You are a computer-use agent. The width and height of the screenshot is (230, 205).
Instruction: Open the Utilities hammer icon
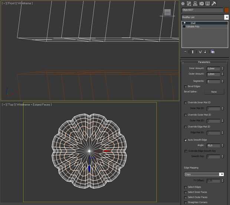click(214, 3)
